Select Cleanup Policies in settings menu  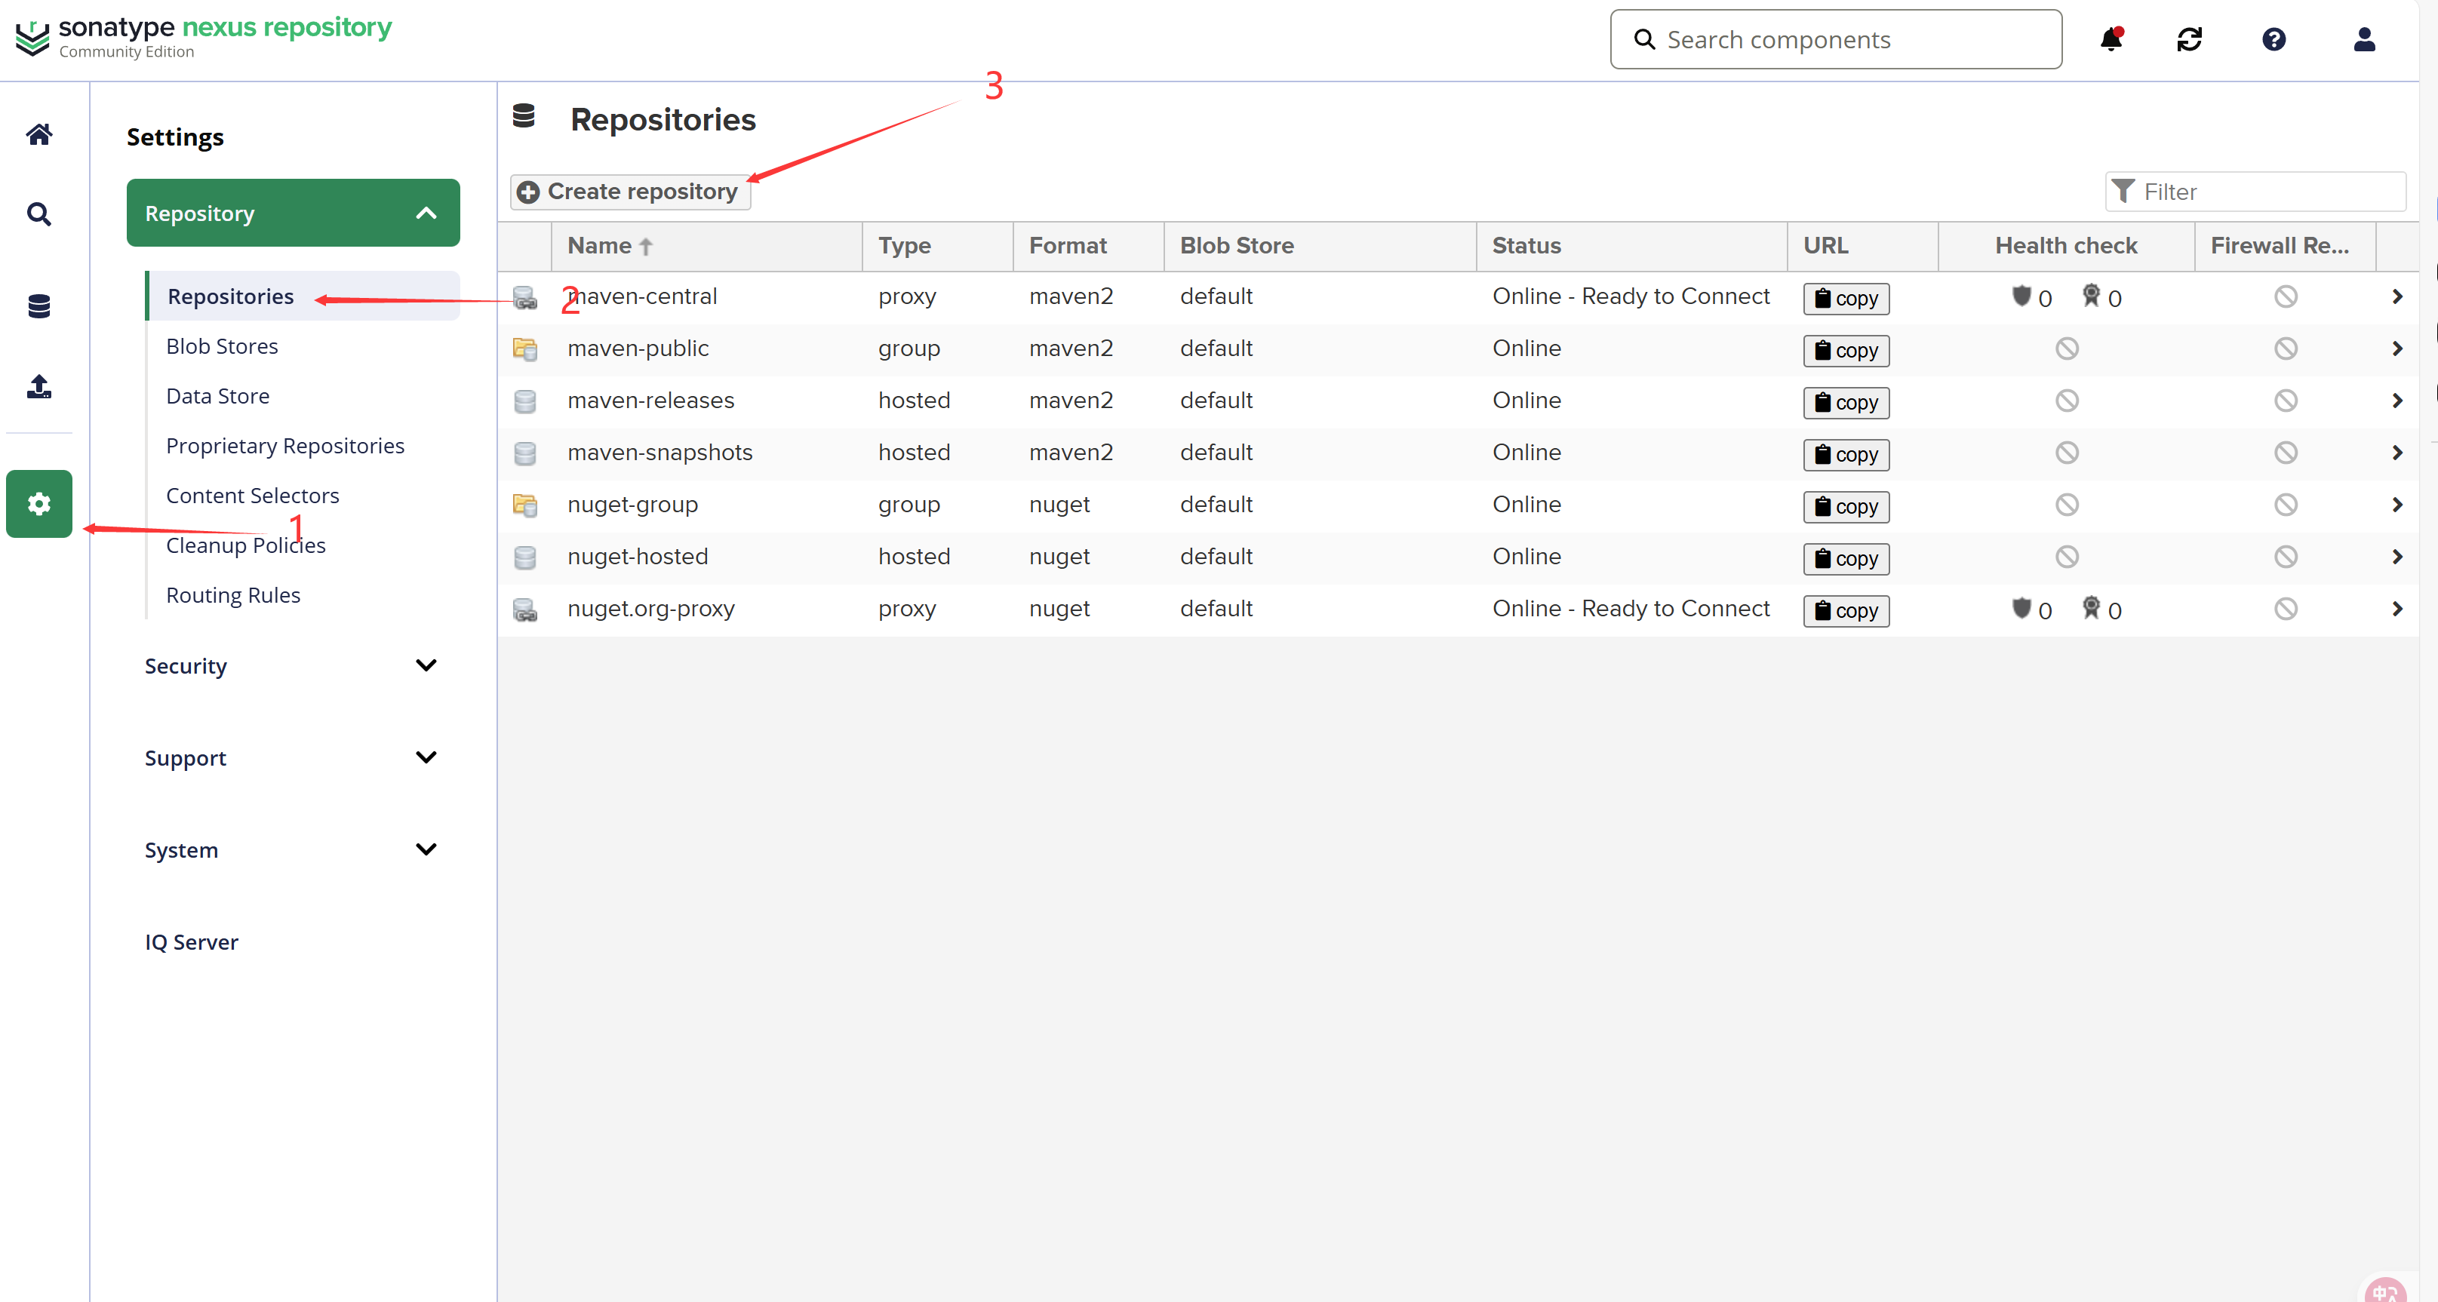click(x=246, y=545)
